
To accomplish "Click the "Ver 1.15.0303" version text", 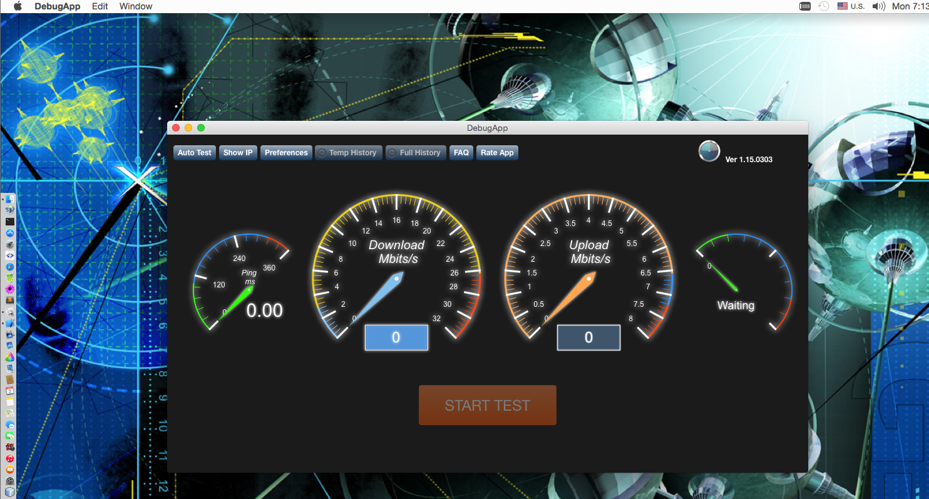I will (x=749, y=160).
